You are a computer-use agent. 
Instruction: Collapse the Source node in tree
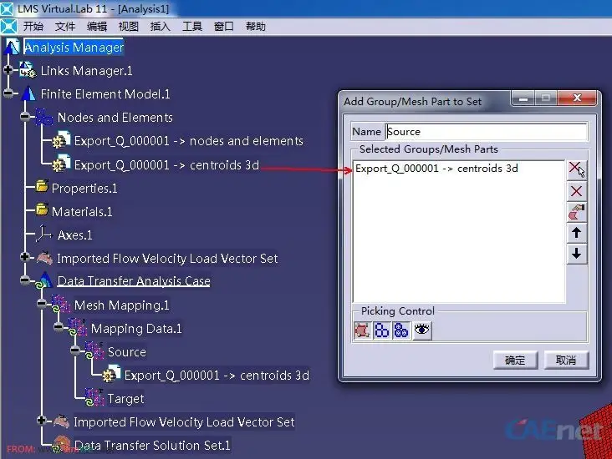(75, 351)
